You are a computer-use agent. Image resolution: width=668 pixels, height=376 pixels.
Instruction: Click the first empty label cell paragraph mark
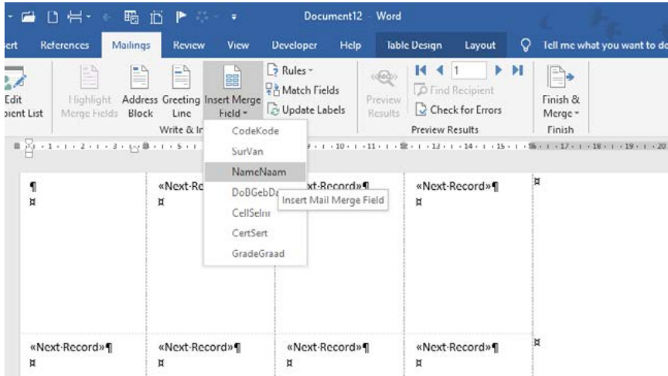pos(32,186)
